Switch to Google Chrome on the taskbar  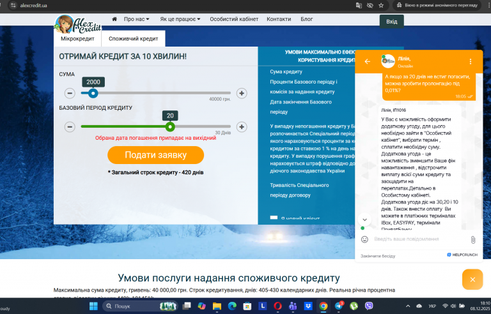pyautogui.click(x=323, y=306)
